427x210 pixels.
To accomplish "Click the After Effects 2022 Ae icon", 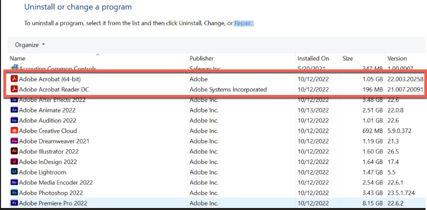I will [x=14, y=100].
